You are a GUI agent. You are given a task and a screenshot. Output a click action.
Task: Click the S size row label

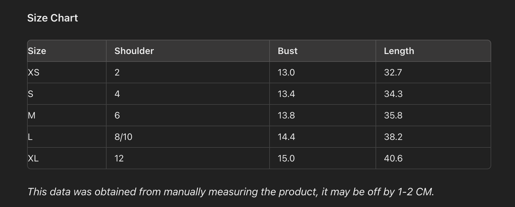[31, 94]
